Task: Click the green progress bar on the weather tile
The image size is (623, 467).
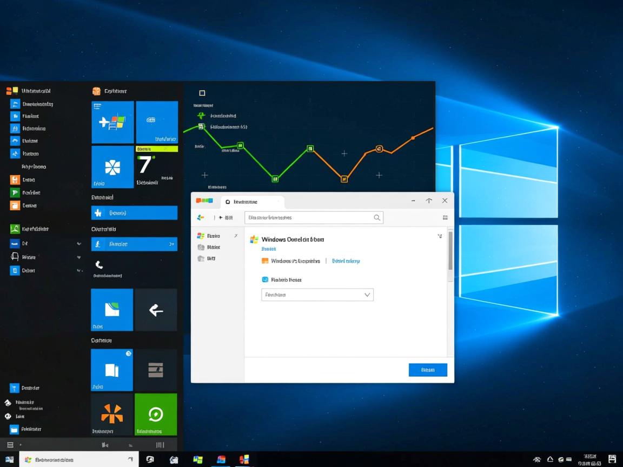Action: click(156, 148)
